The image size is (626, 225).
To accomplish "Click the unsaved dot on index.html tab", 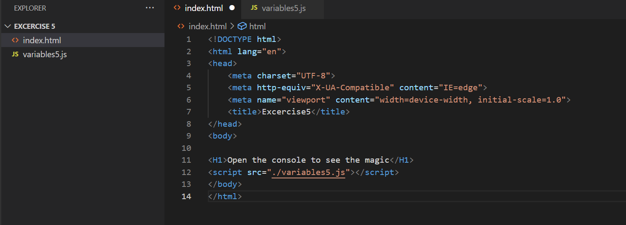I will tap(232, 8).
